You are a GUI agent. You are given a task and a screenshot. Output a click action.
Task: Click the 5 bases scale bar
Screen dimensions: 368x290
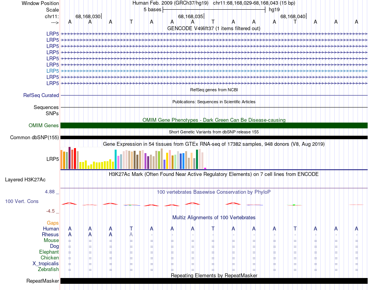tap(214, 9)
